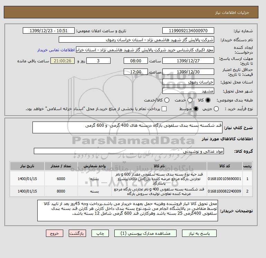Click the announcement date field 1399/12/23 - 10:51
266x258 pixels.
[x=48, y=30]
